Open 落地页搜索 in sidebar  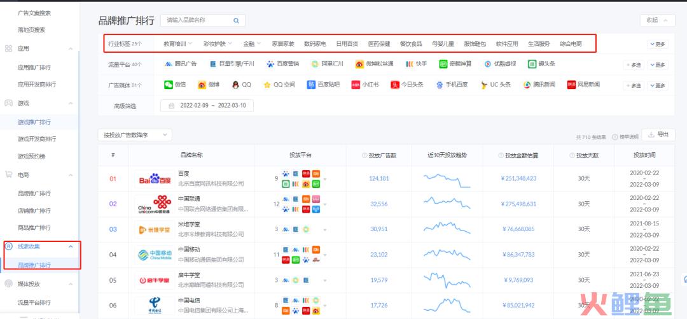click(32, 30)
